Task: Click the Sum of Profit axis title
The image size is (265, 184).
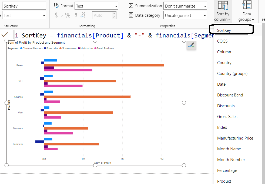Action: tap(103, 163)
